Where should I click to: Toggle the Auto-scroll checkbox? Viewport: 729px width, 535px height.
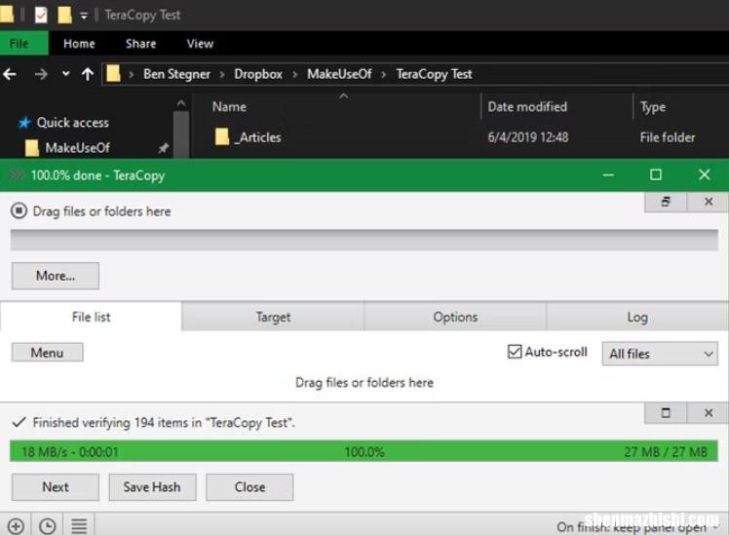point(515,352)
